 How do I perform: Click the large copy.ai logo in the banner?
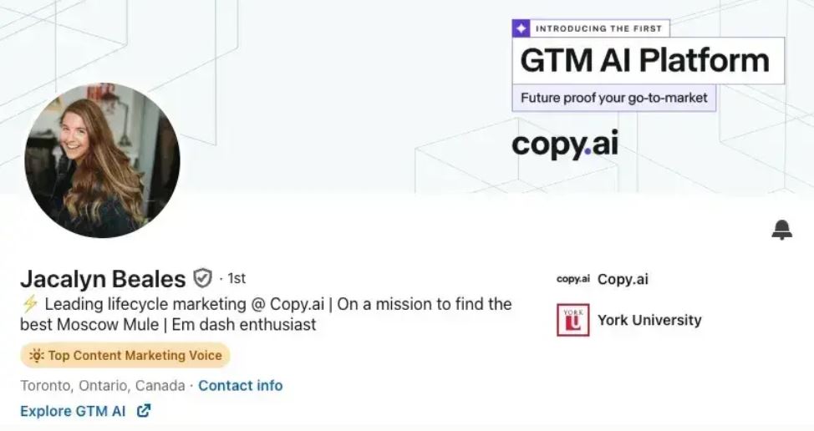coord(565,144)
